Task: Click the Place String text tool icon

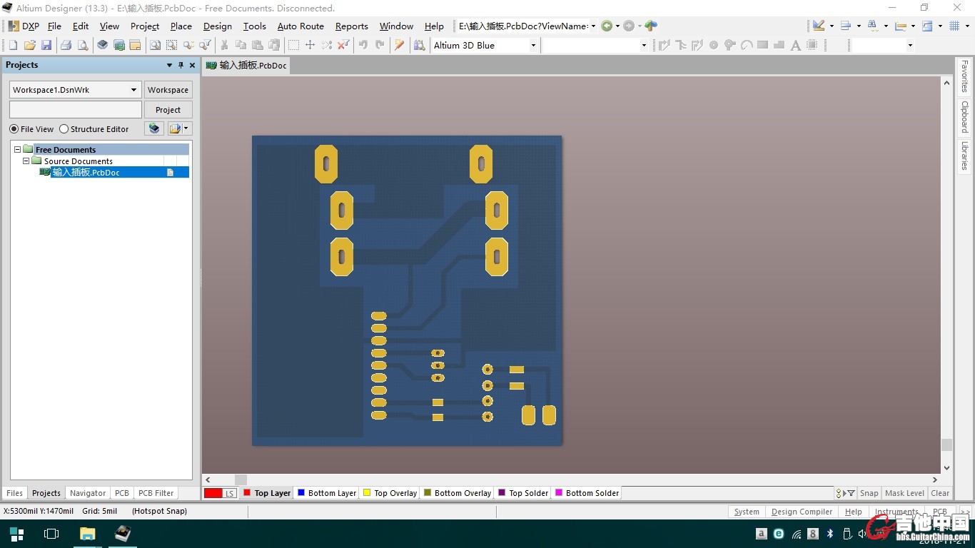Action: 796,45
